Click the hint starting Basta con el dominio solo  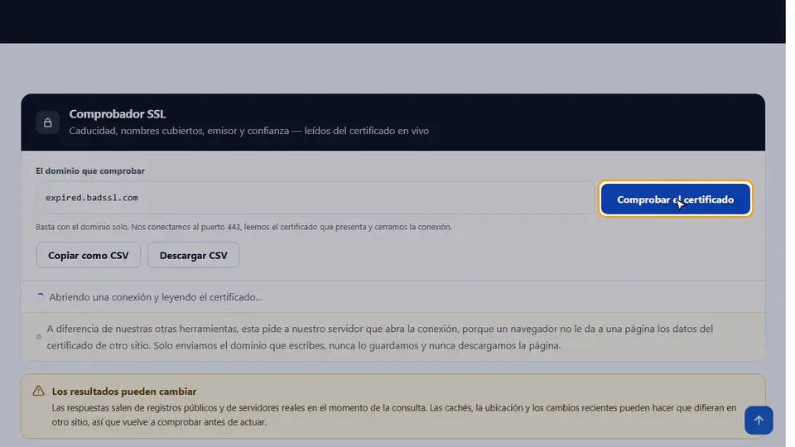pyautogui.click(x=243, y=227)
